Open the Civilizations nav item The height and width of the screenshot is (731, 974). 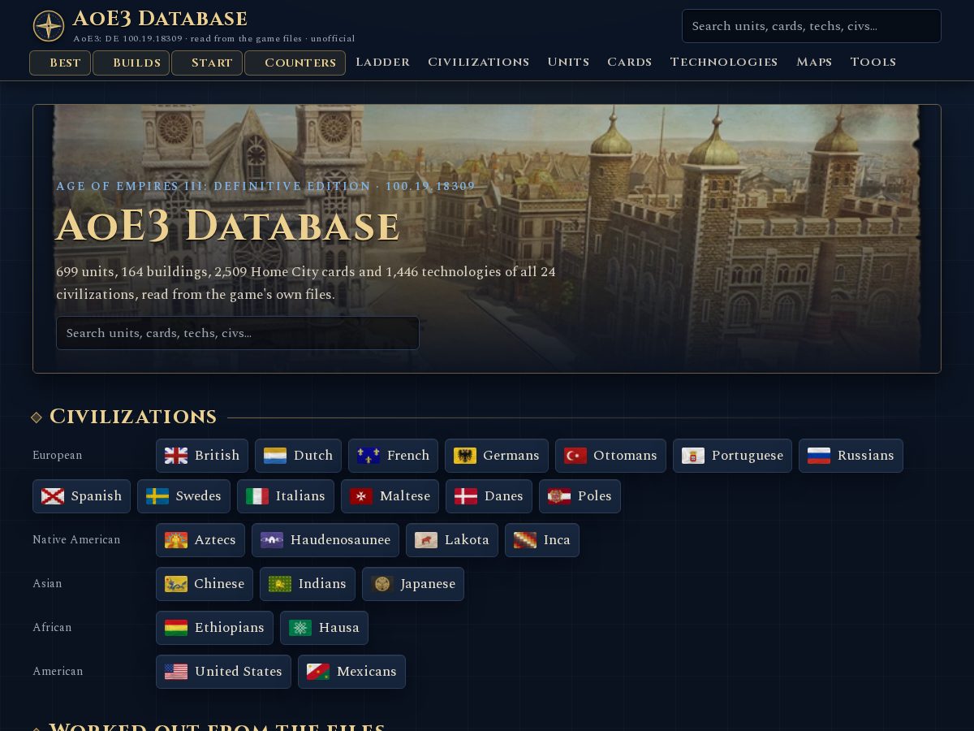click(x=478, y=62)
